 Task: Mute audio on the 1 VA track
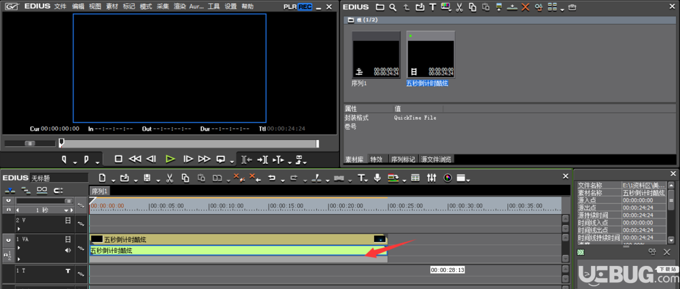[68, 250]
